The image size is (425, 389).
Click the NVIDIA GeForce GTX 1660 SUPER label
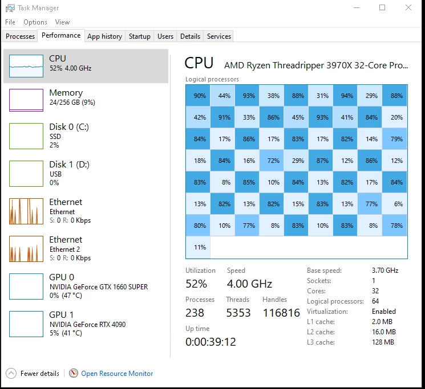point(99,286)
